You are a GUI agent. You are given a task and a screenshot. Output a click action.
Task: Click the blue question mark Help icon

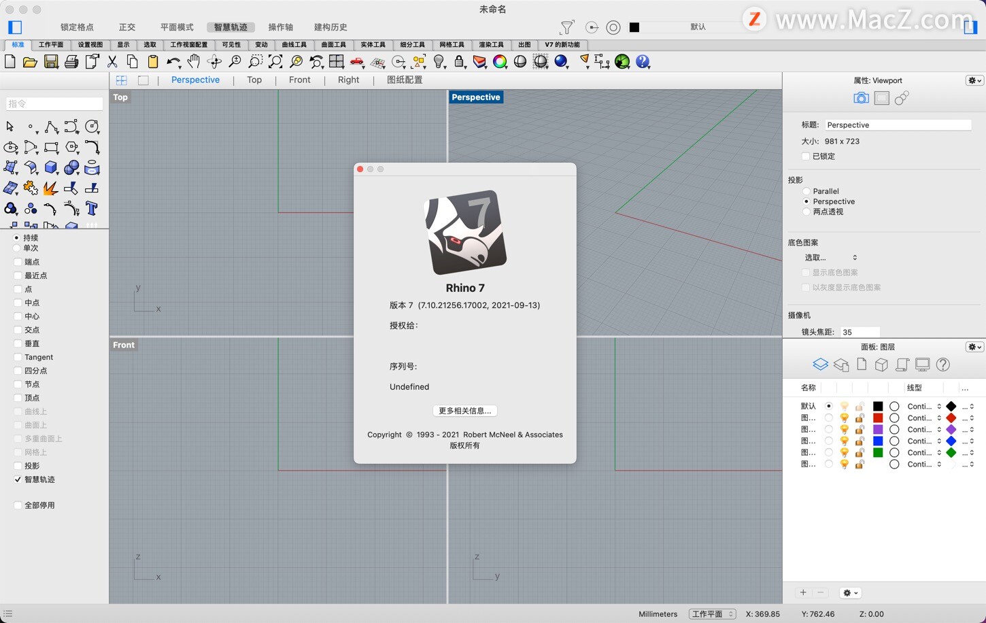click(643, 62)
